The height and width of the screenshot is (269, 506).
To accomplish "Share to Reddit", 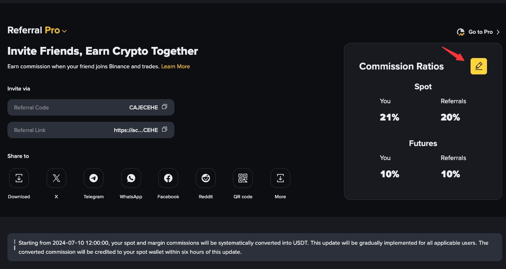I will [206, 178].
